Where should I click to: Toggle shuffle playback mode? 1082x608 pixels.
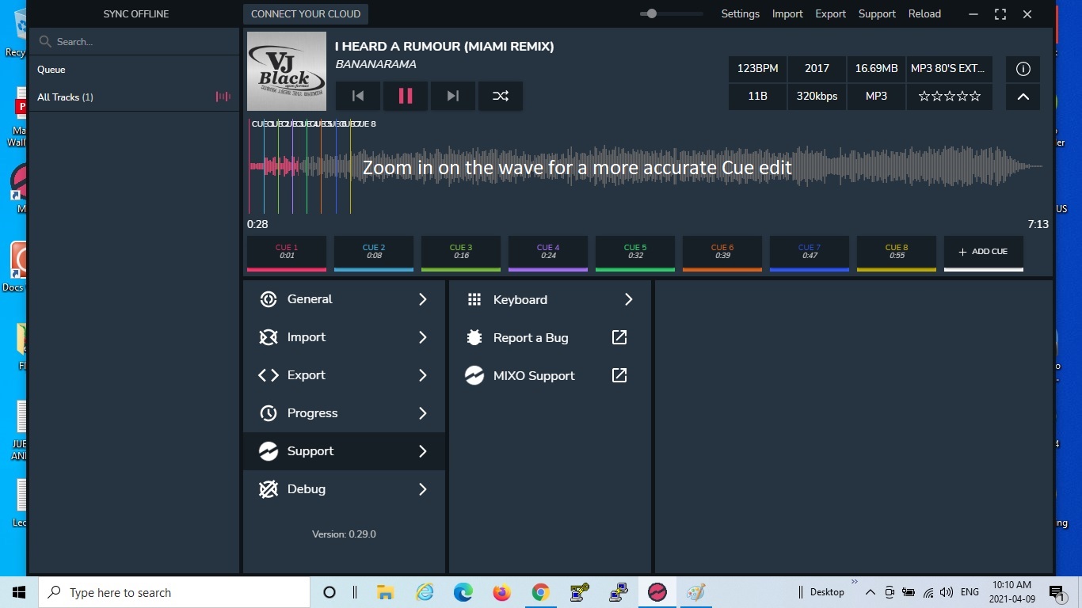pyautogui.click(x=501, y=96)
